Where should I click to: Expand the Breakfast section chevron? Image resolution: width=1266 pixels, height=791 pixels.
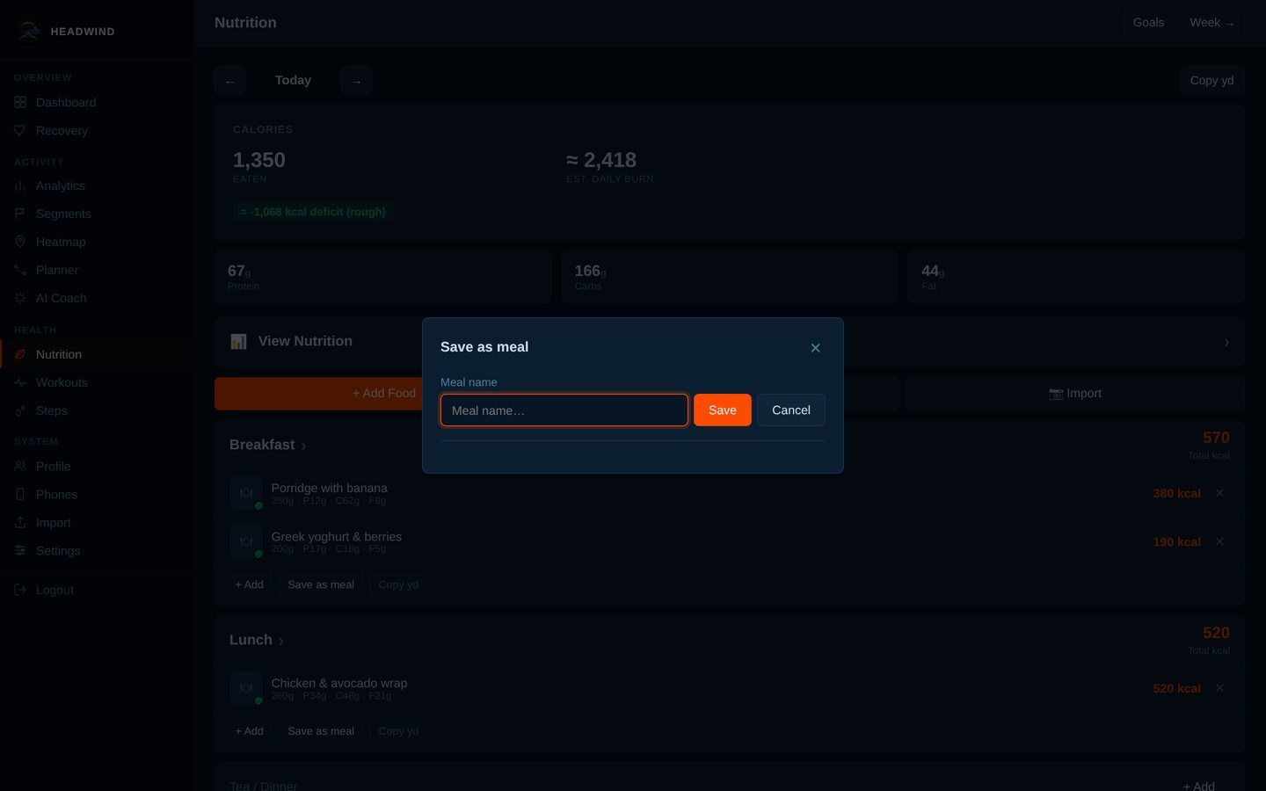[303, 446]
